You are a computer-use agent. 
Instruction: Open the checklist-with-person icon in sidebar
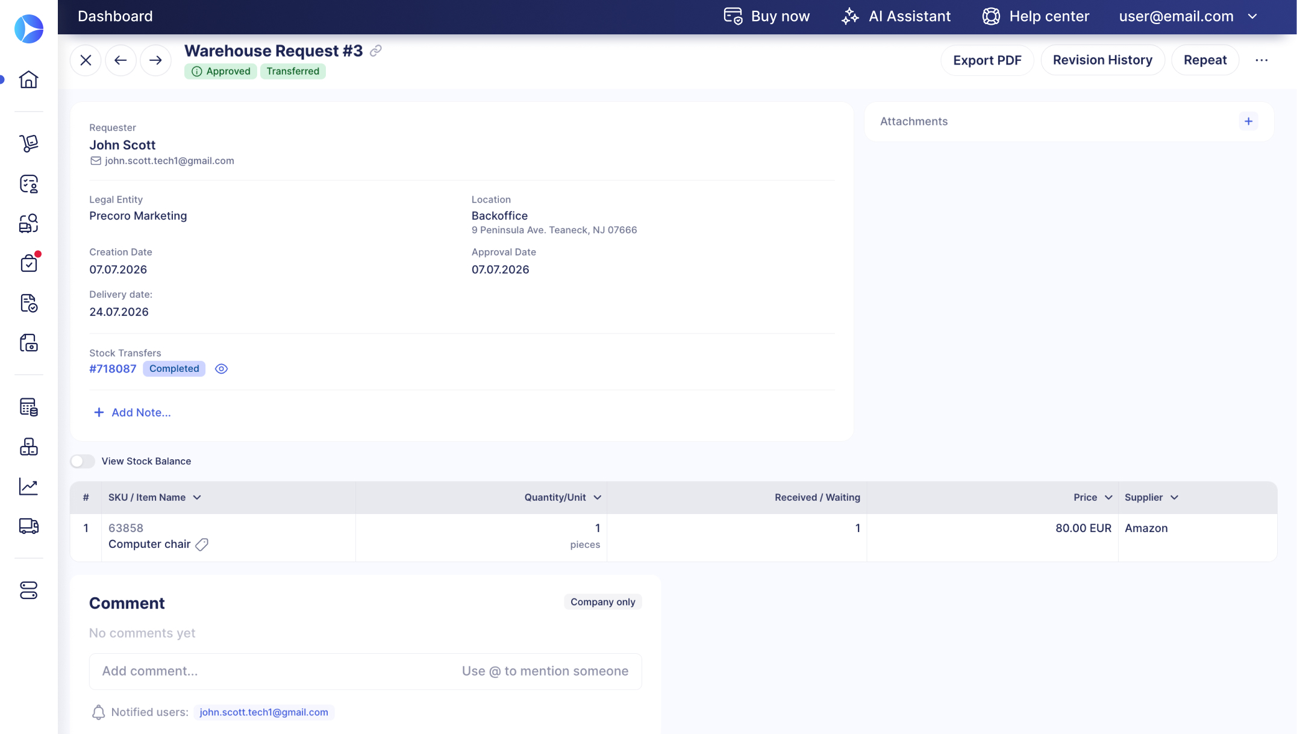click(x=28, y=184)
